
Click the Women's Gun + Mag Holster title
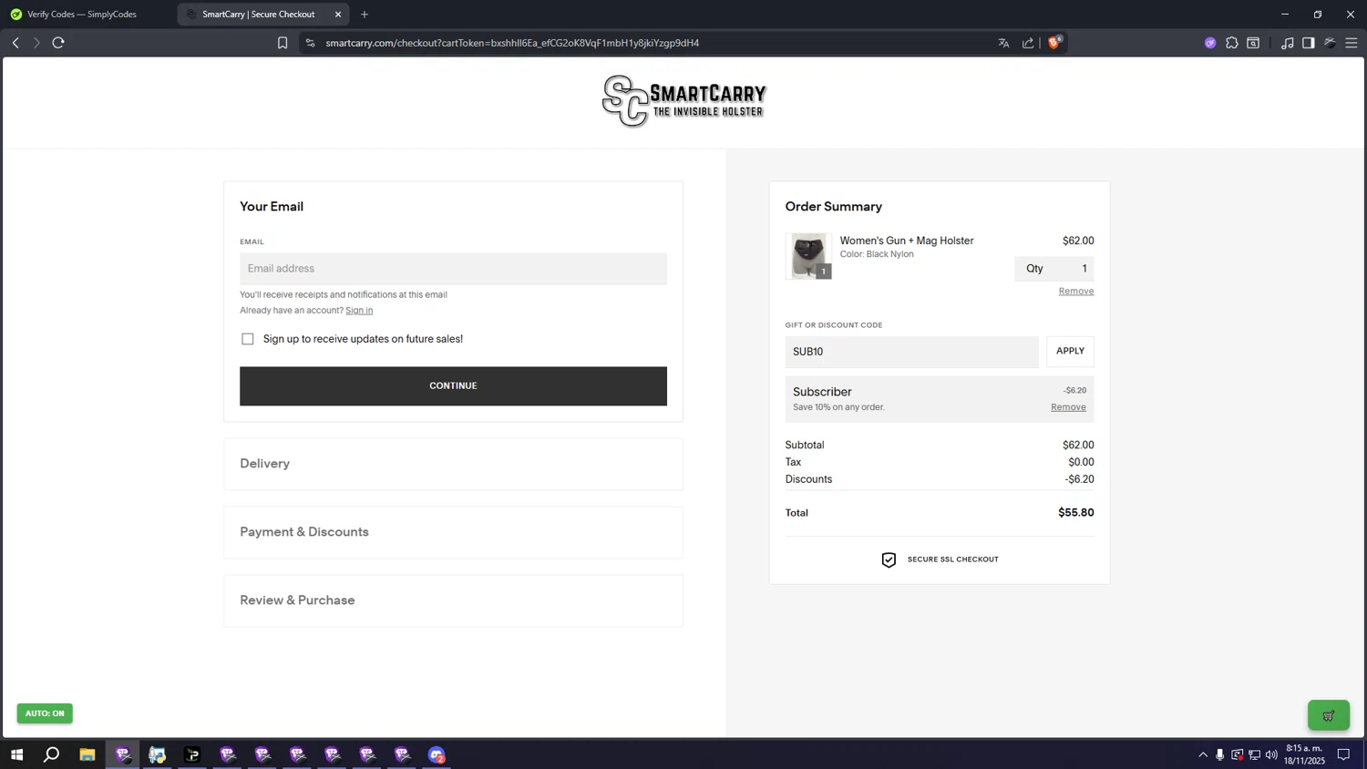(907, 241)
